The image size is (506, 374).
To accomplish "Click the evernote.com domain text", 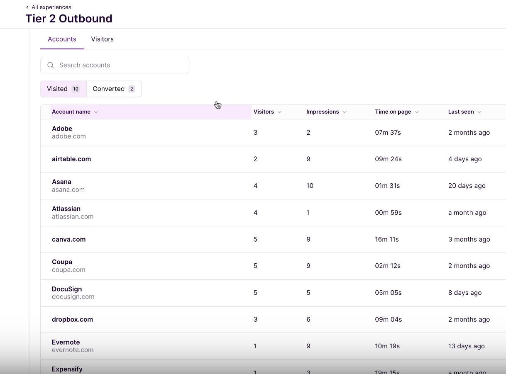I will (x=73, y=350).
